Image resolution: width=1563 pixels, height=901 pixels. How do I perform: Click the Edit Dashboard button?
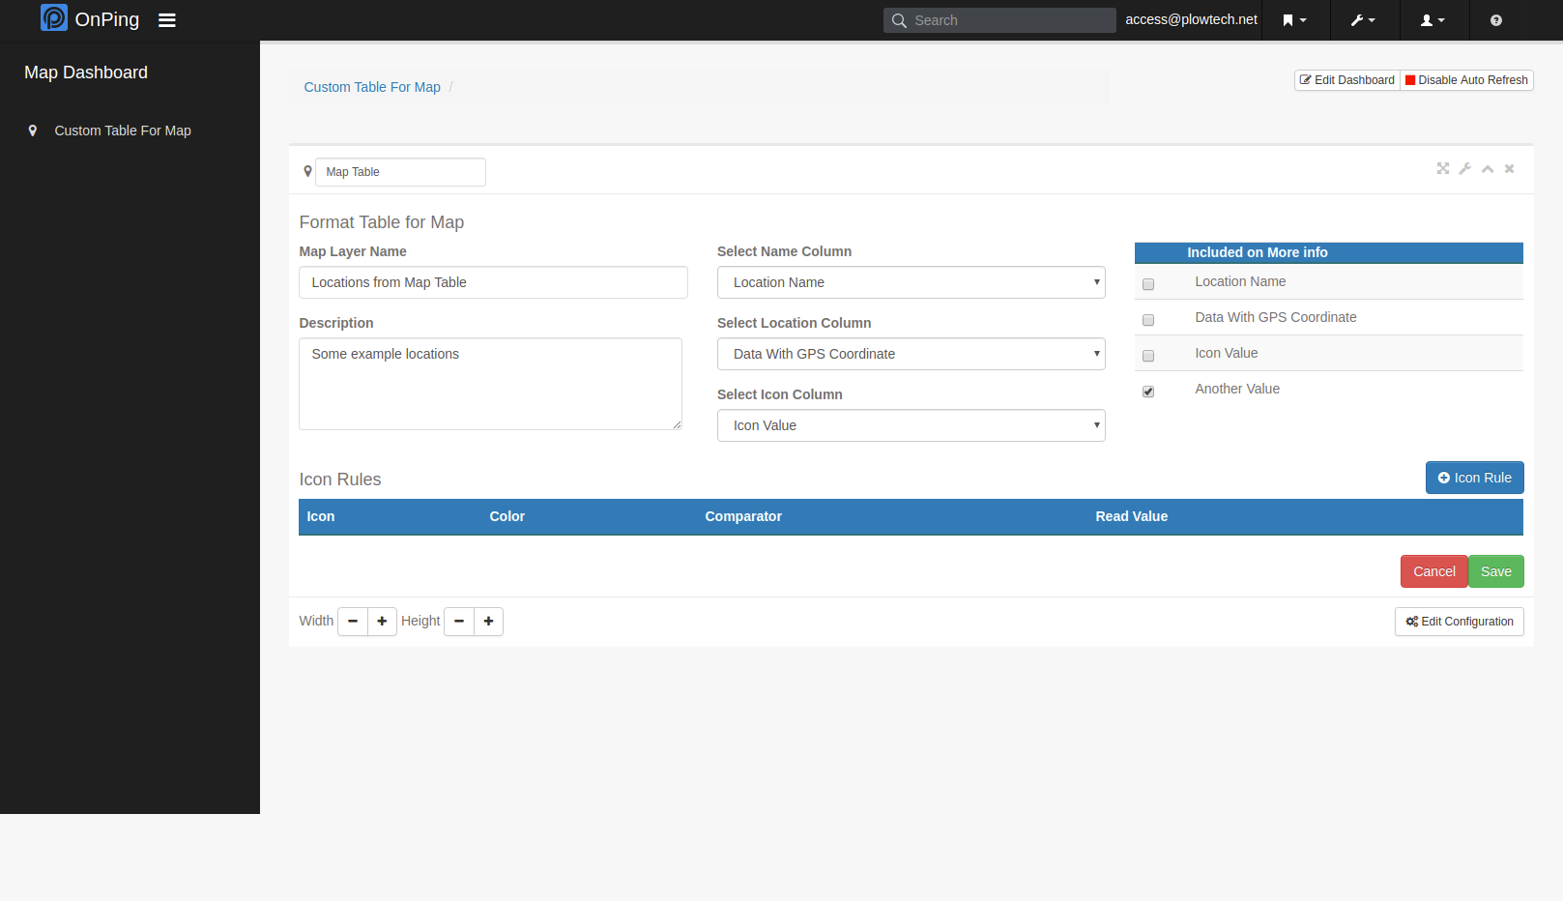coord(1347,80)
